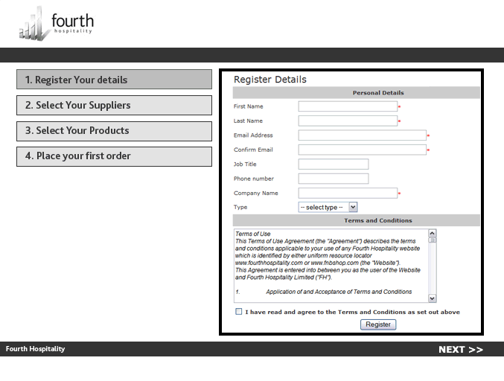Click the Fourth Hospitality logo

point(57,23)
